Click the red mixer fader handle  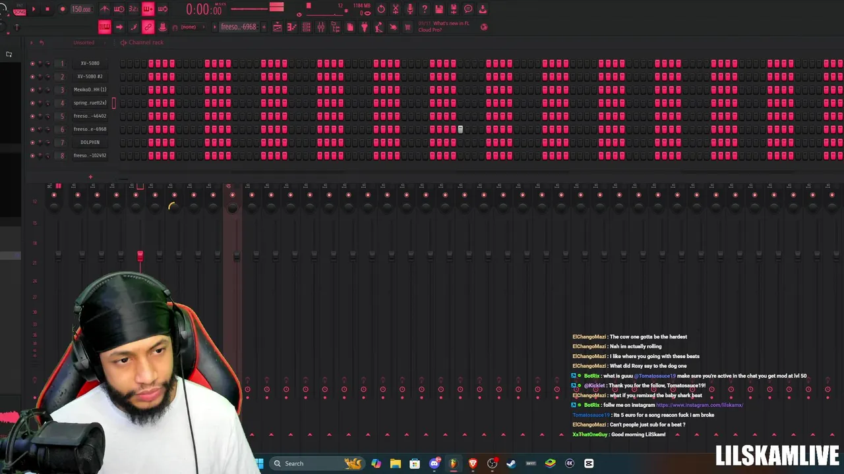point(140,255)
